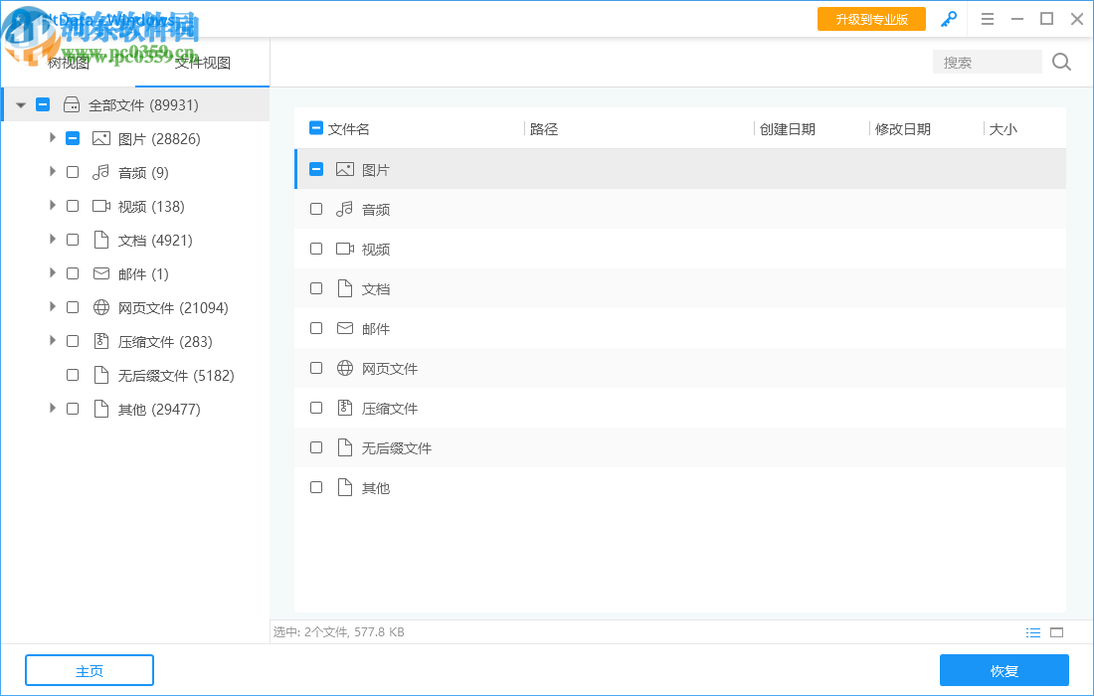
Task: Enable the 文档 checkbox in sidebar
Action: click(72, 240)
